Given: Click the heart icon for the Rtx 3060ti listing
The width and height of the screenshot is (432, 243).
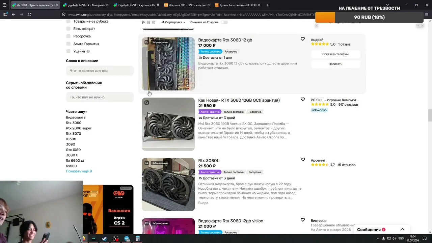Looking at the screenshot, I should [x=303, y=160].
